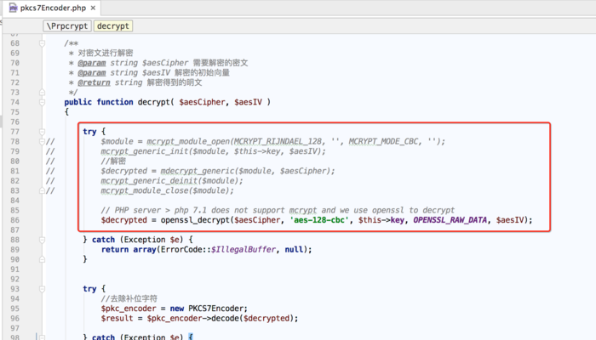Fold the closing brace marker at line 90
This screenshot has width=596, height=340.
(x=43, y=259)
